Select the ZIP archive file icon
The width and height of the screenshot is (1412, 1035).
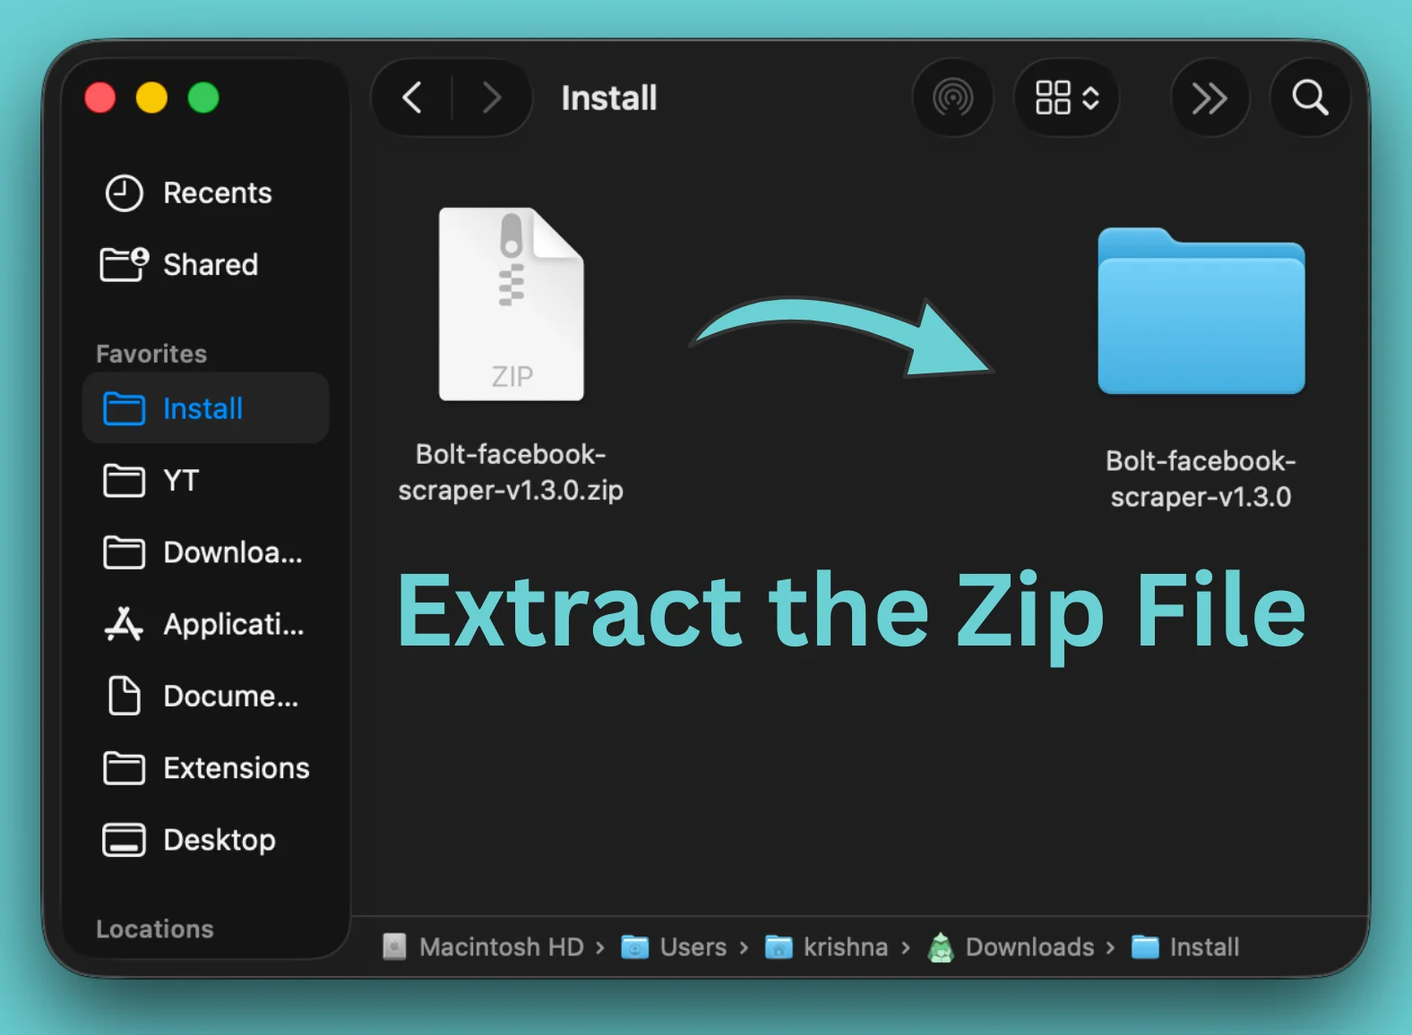pos(511,304)
